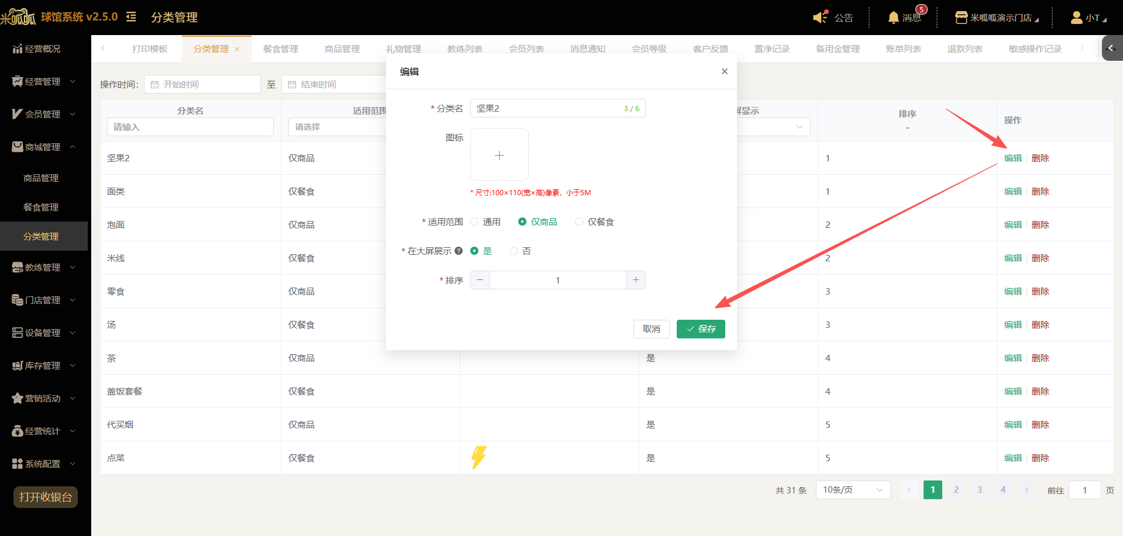Image resolution: width=1123 pixels, height=536 pixels.
Task: Open the 10条/页 page size dropdown
Action: [853, 490]
